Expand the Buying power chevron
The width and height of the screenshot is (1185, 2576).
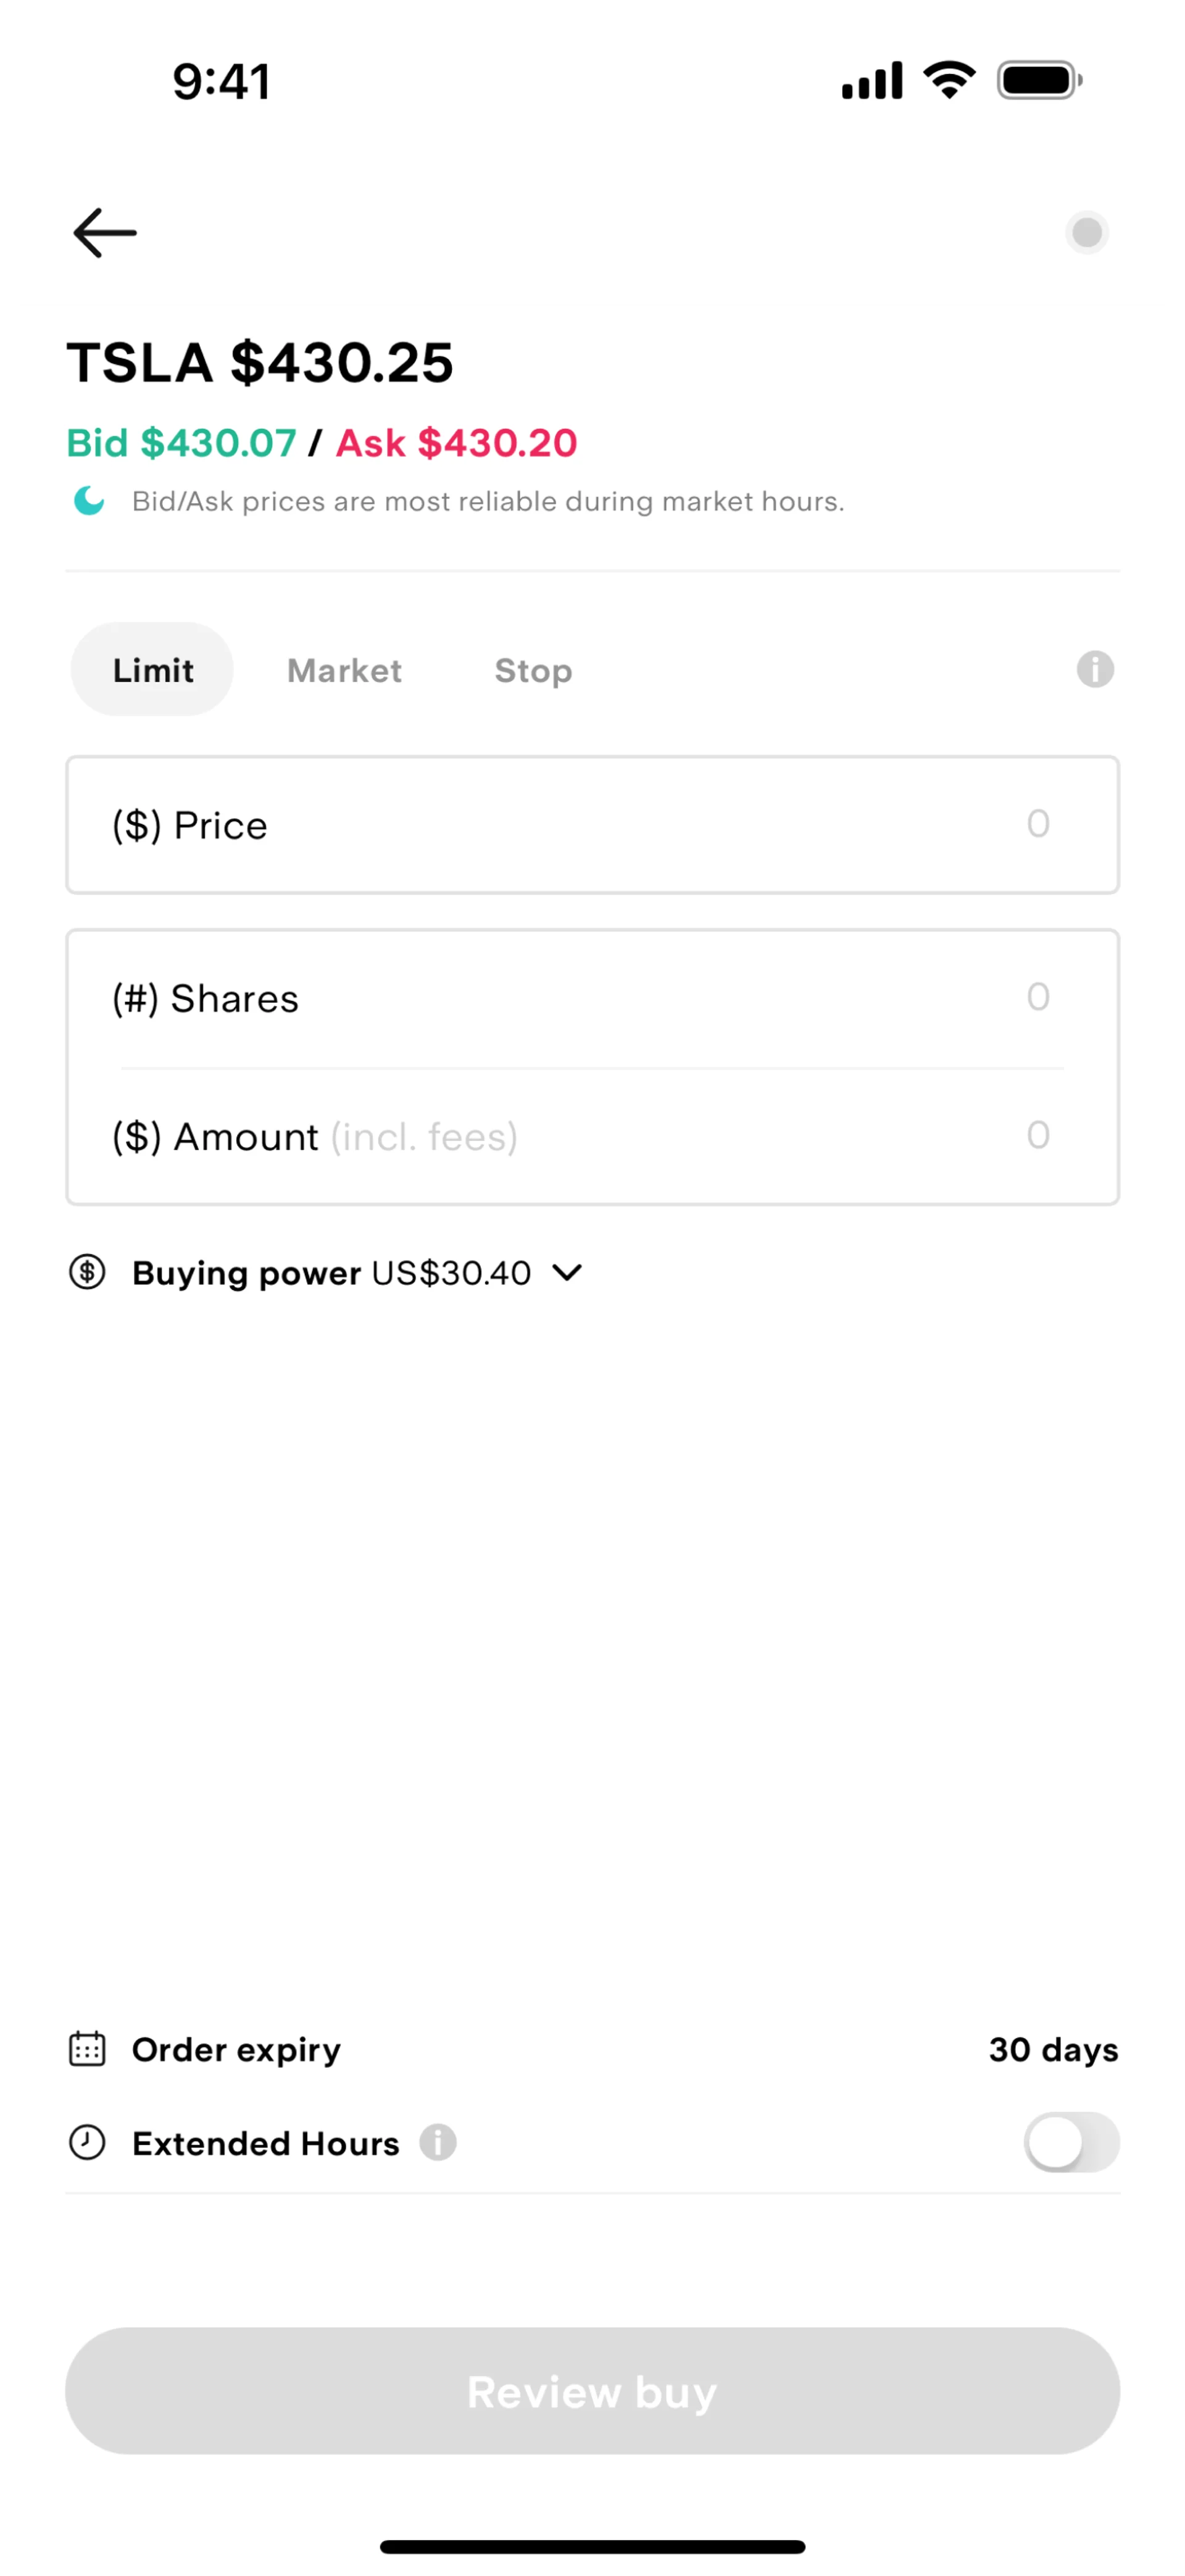(568, 1272)
